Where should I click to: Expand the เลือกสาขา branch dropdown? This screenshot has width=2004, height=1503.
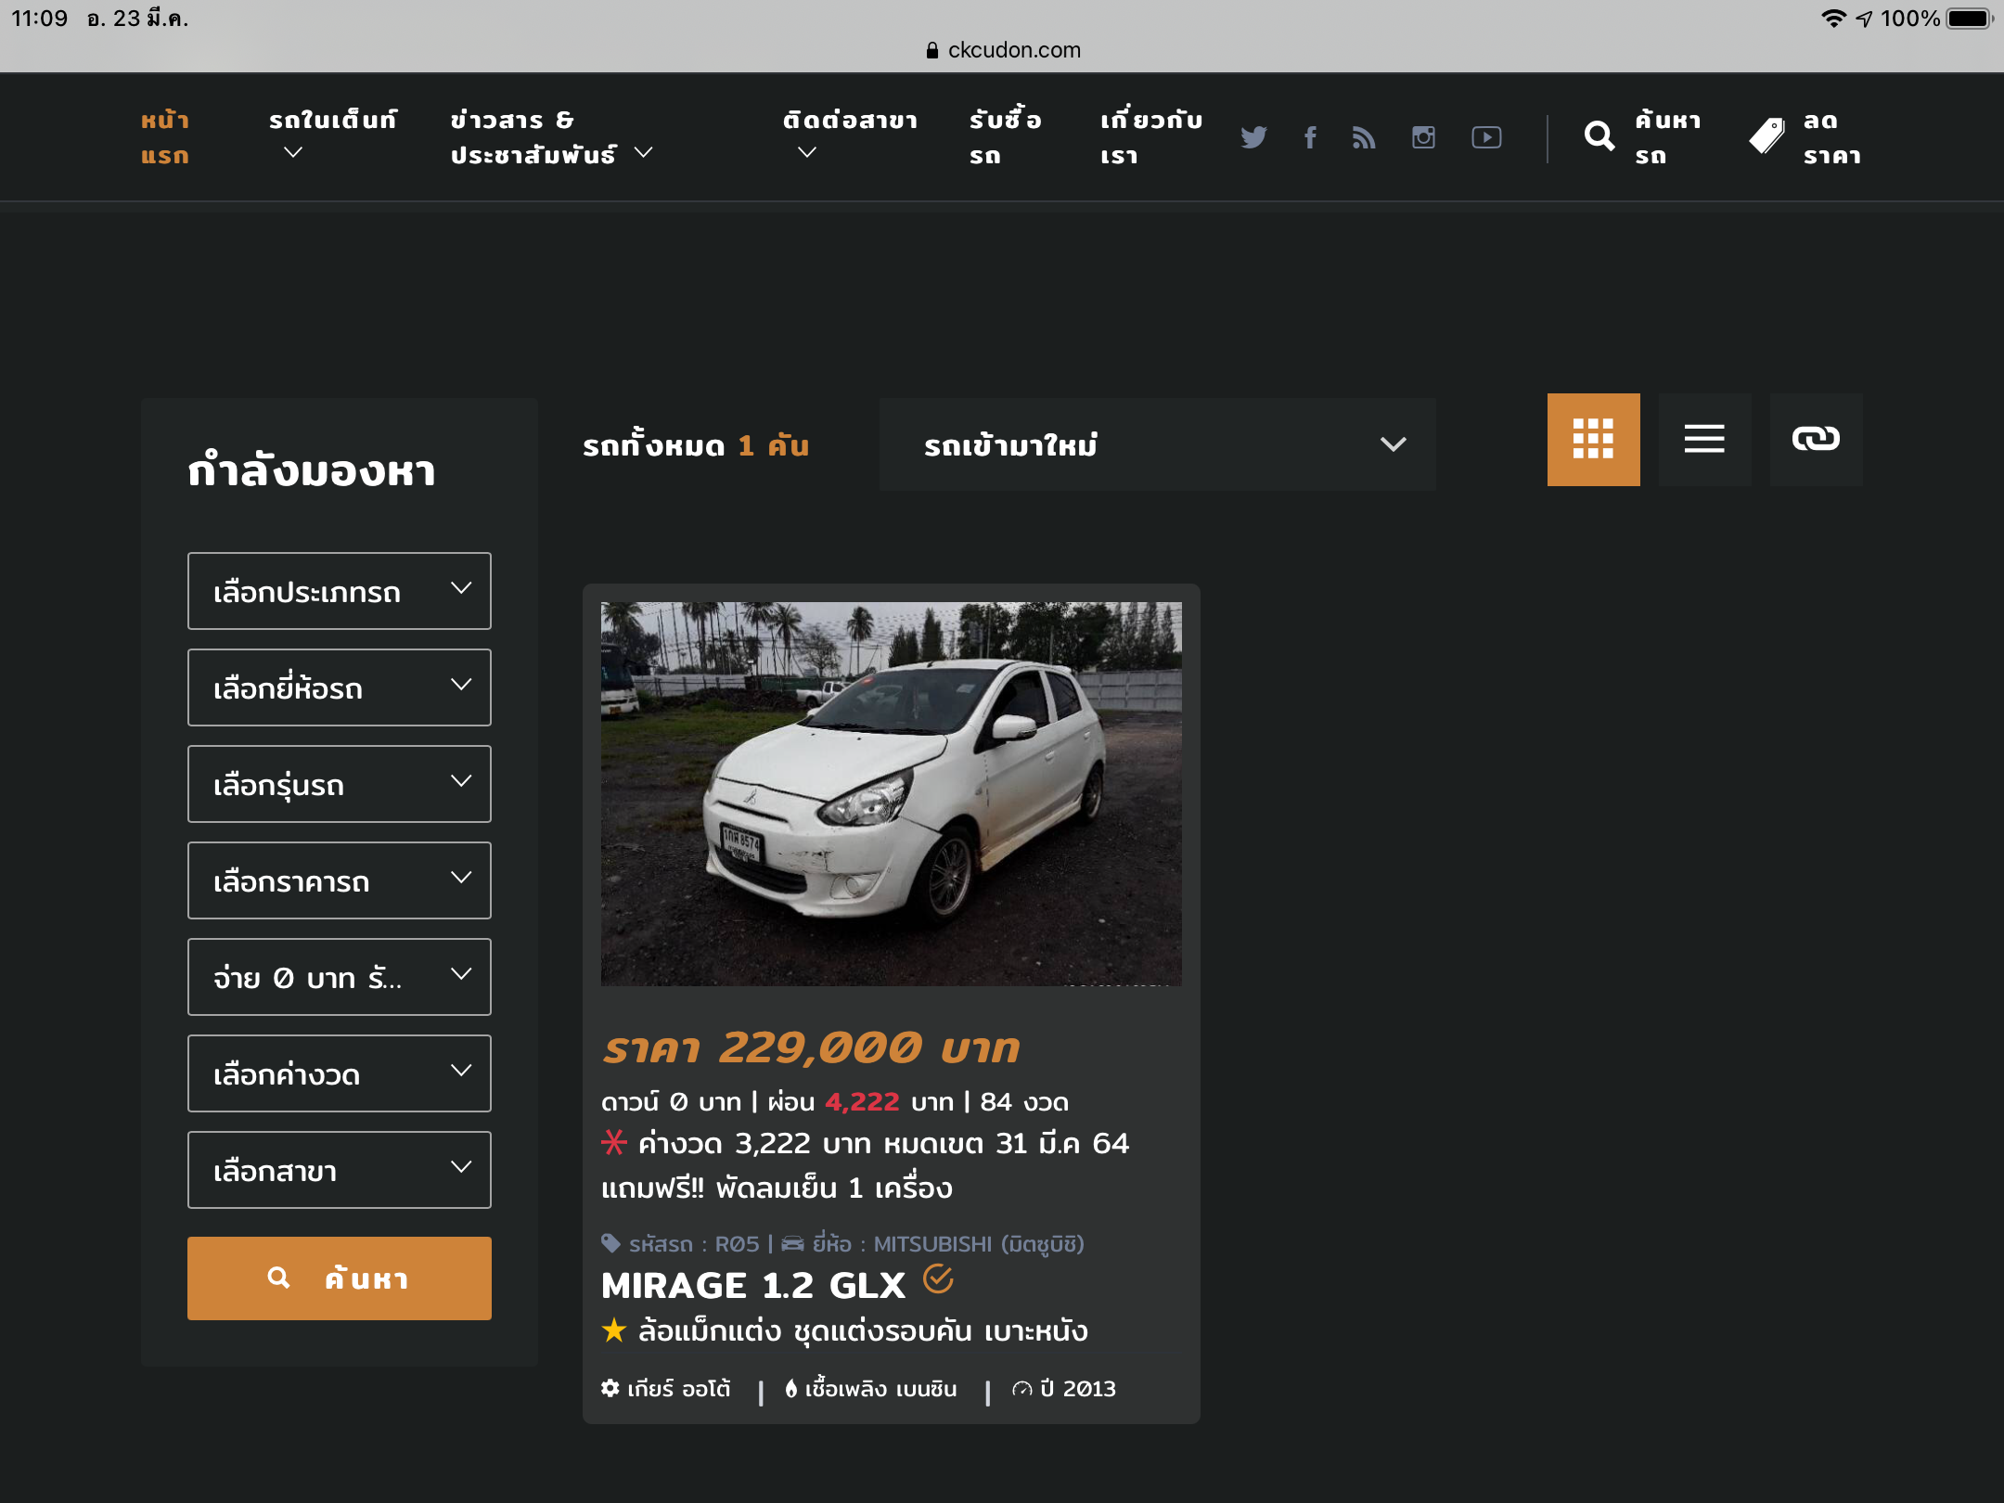[339, 1170]
